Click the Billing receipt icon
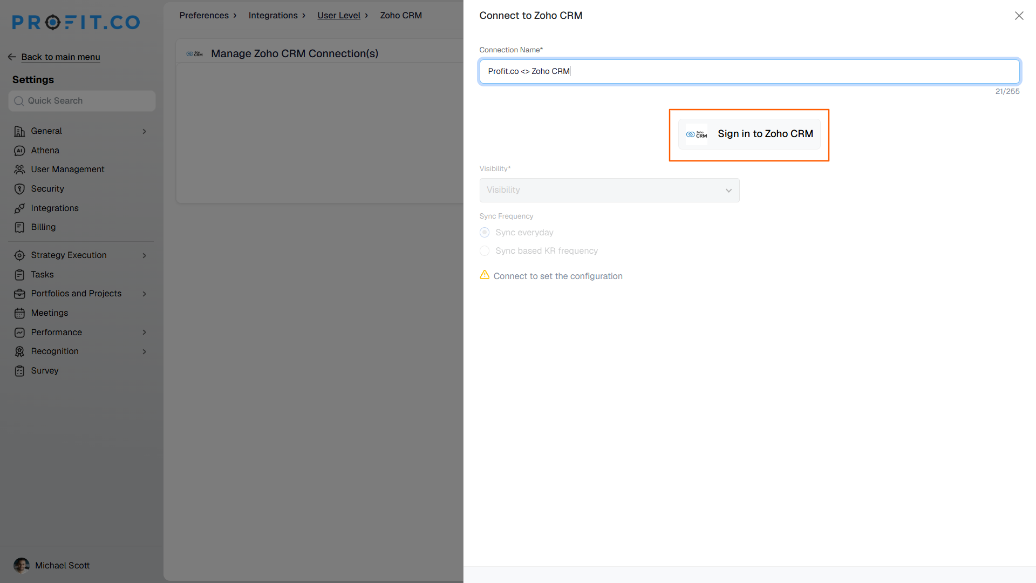 click(x=19, y=227)
